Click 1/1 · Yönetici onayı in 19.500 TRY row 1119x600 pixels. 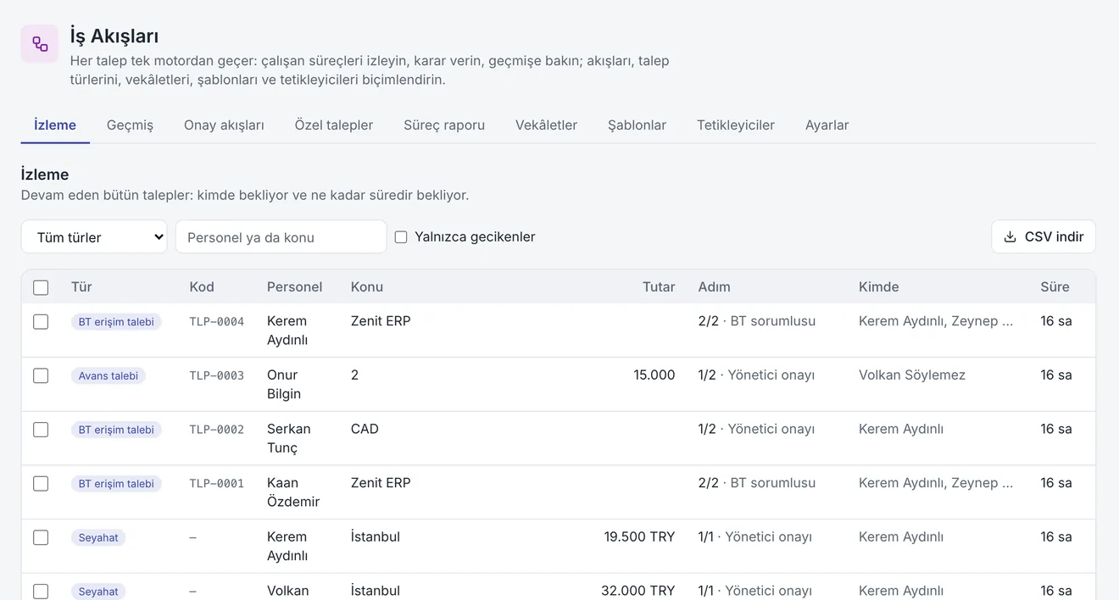(x=755, y=536)
